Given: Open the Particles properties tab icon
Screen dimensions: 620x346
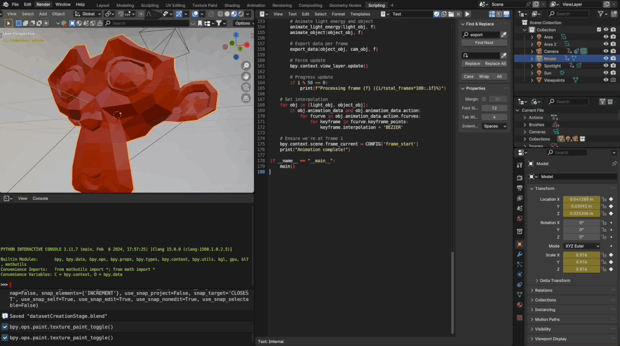Looking at the screenshot, I should pyautogui.click(x=519, y=264).
